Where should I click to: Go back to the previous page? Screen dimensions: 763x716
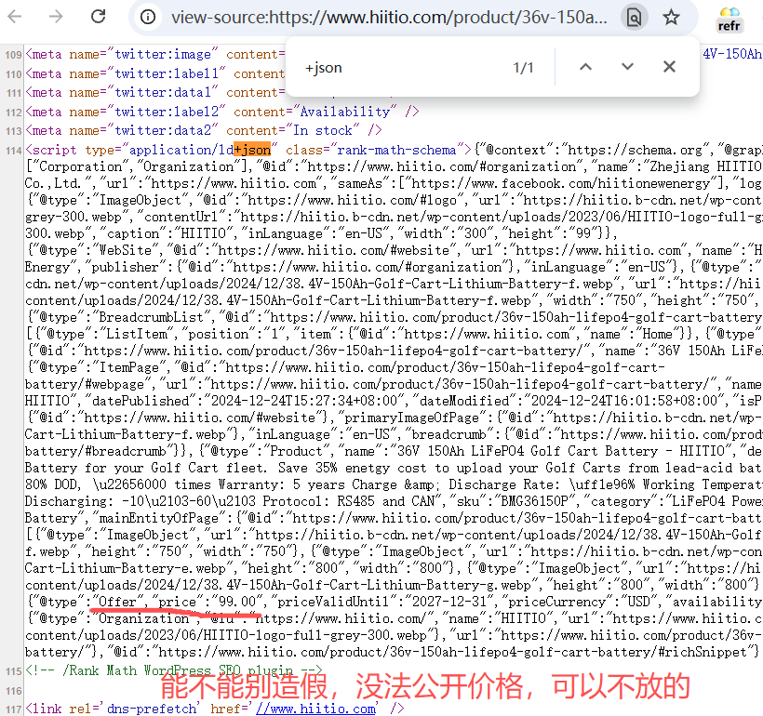point(15,18)
